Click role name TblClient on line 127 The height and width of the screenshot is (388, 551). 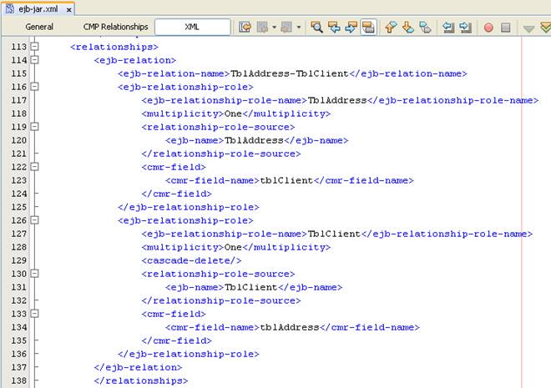coord(334,234)
